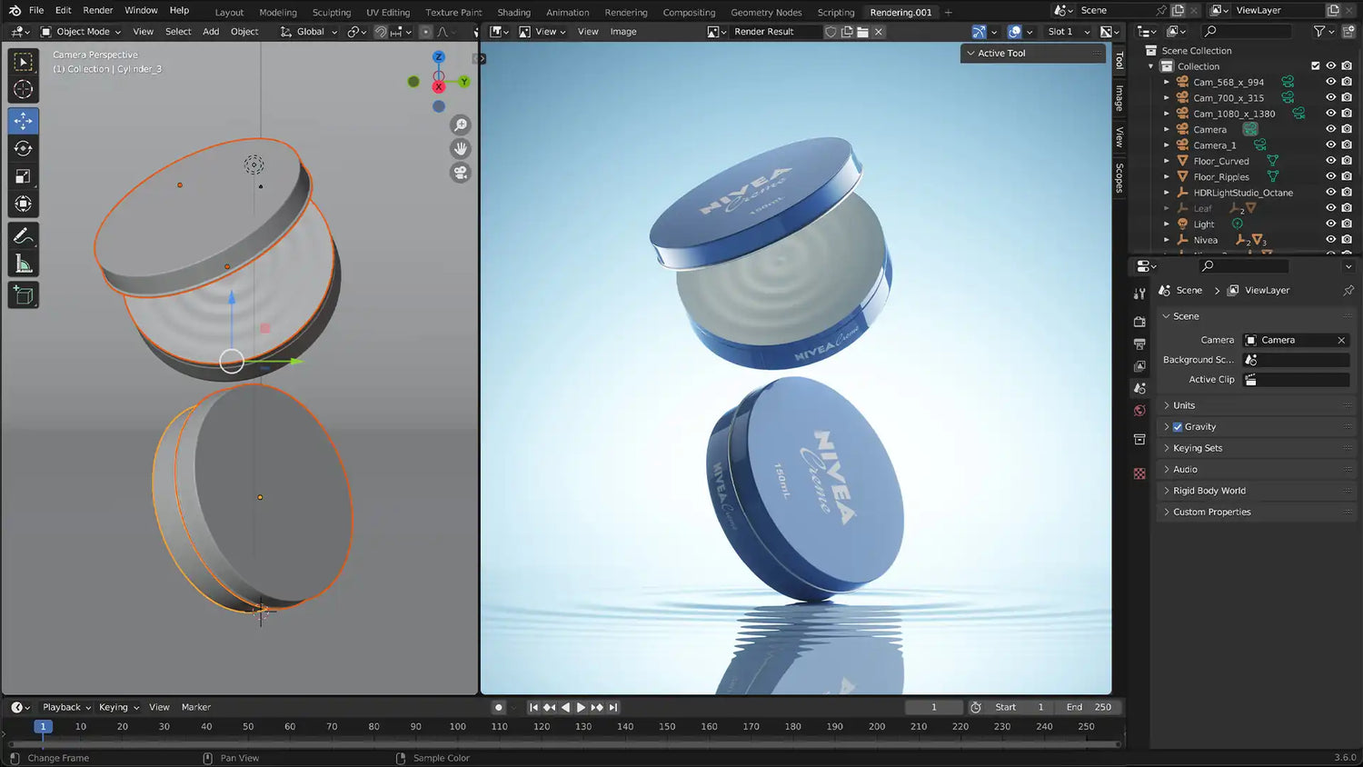Play the animation forward
1363x767 pixels.
tap(581, 707)
